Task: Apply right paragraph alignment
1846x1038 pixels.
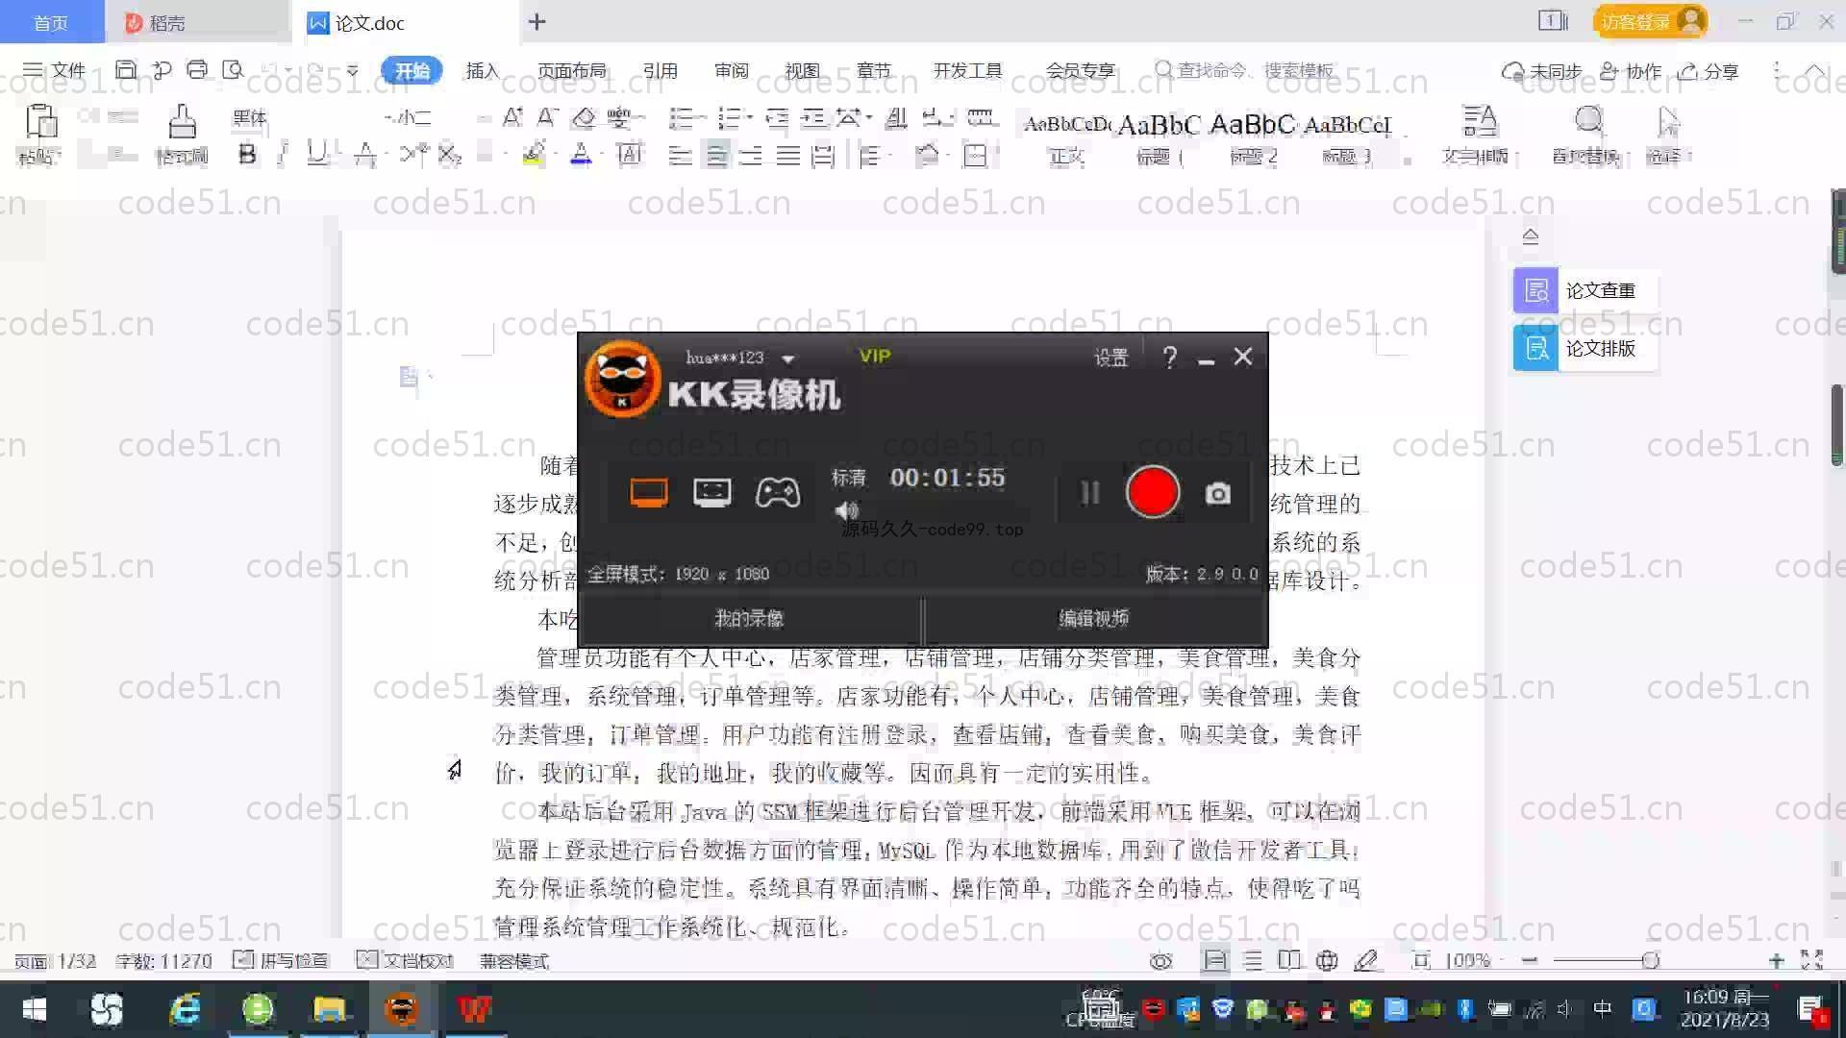Action: [x=752, y=155]
